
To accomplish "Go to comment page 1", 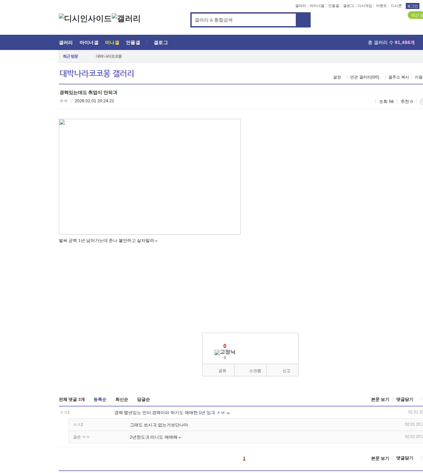I will [x=244, y=458].
